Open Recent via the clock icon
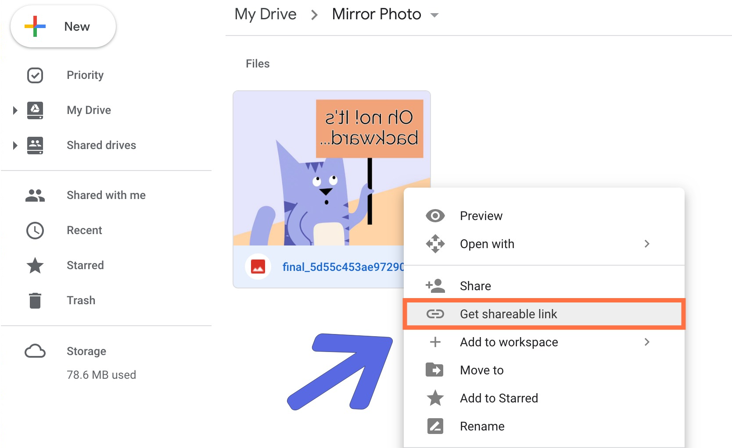The width and height of the screenshot is (732, 448). [35, 231]
